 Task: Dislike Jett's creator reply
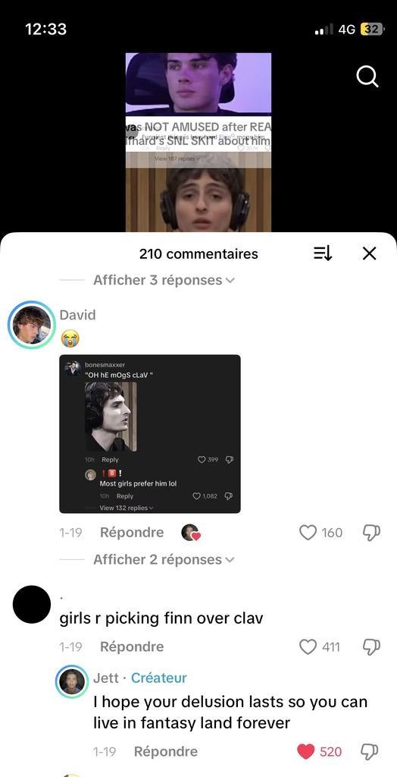(x=369, y=752)
